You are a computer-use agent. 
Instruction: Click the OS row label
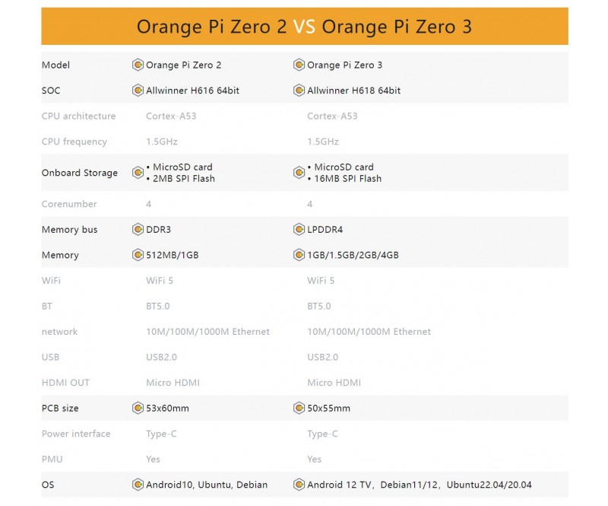click(x=48, y=485)
